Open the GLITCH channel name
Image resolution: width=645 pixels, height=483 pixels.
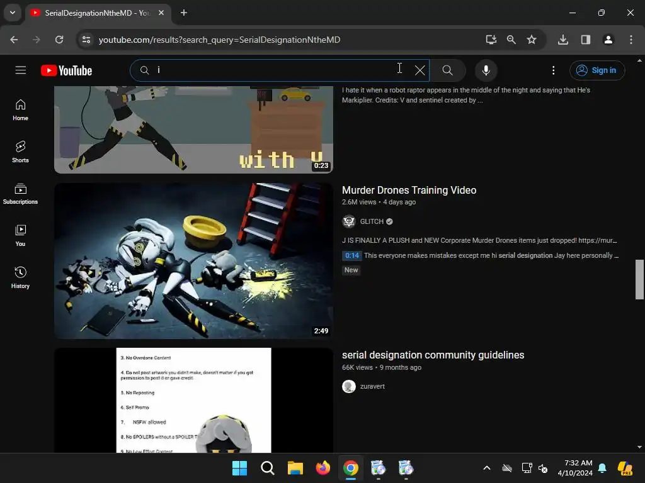(x=372, y=221)
